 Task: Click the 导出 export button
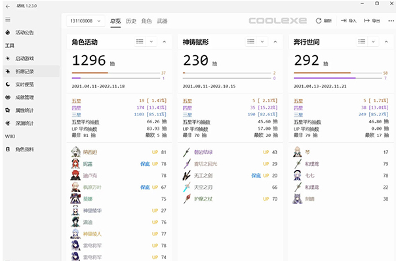pyautogui.click(x=372, y=21)
